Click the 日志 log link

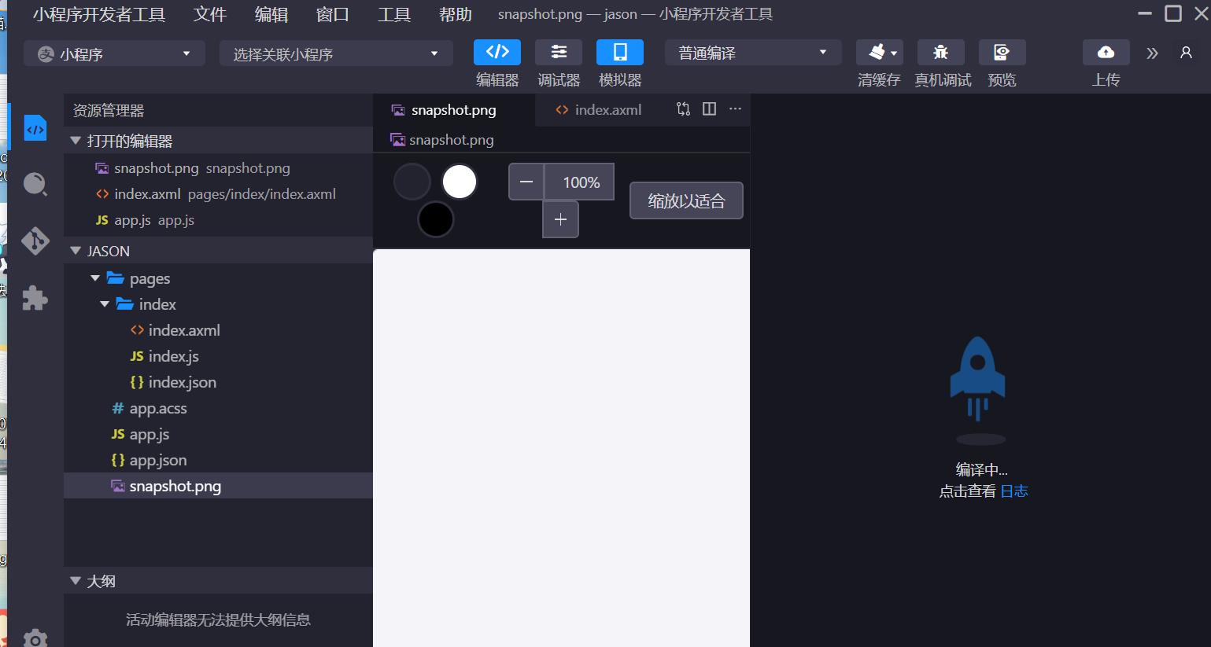pos(1014,491)
